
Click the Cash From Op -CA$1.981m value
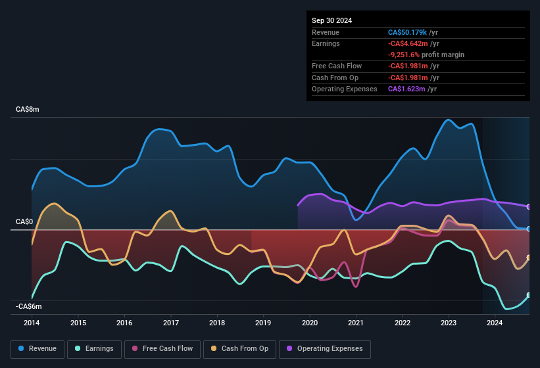tap(408, 78)
